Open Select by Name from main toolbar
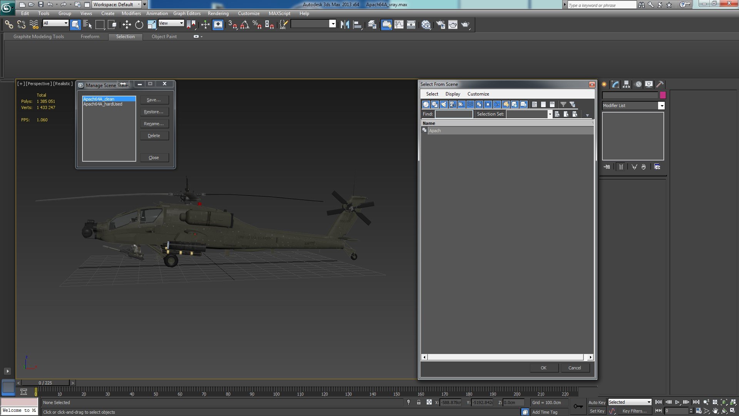 (x=88, y=25)
